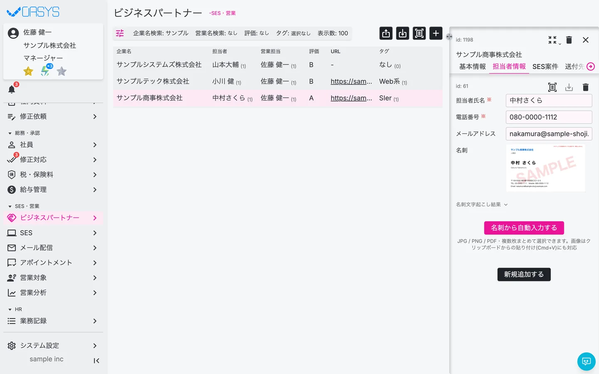Click 名刺から自動入力する button

coord(524,228)
